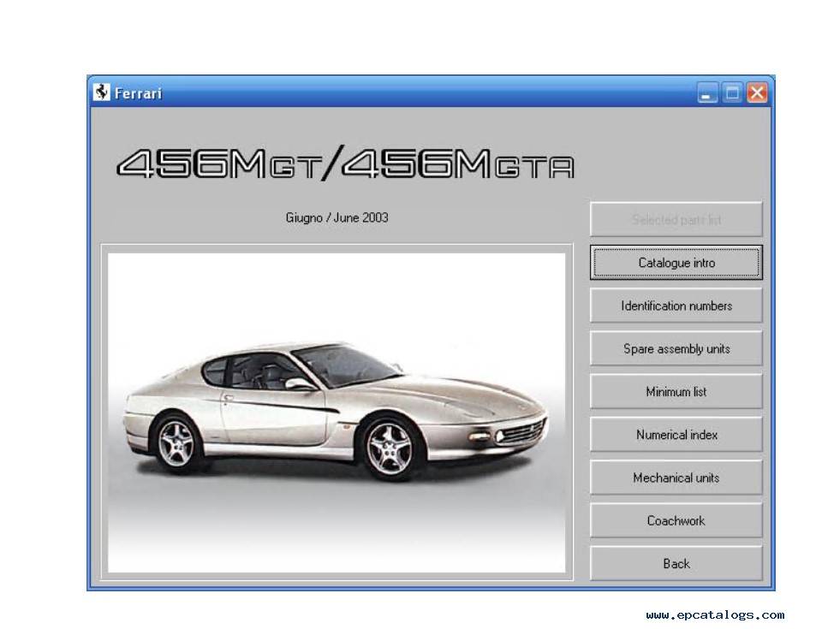Viewport: 828px width, 629px height.
Task: Open the Coachwork section
Action: [676, 521]
